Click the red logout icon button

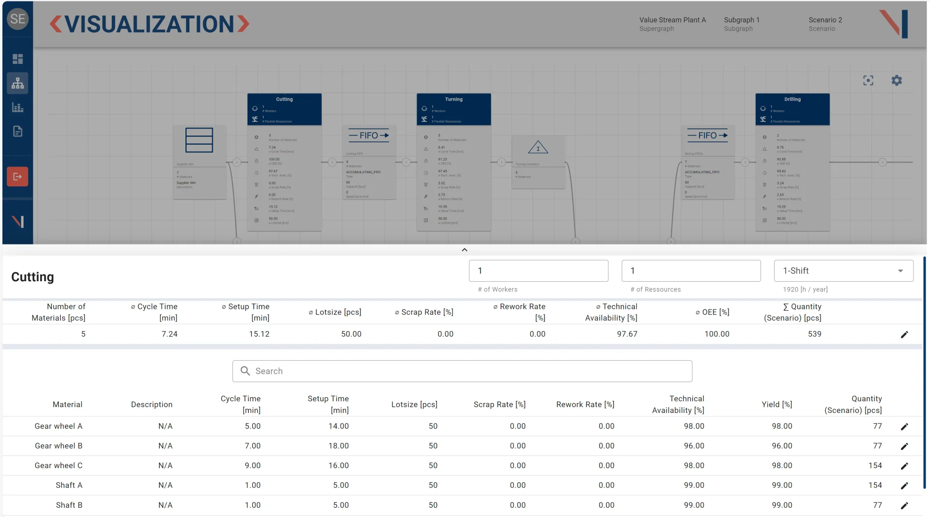(17, 177)
